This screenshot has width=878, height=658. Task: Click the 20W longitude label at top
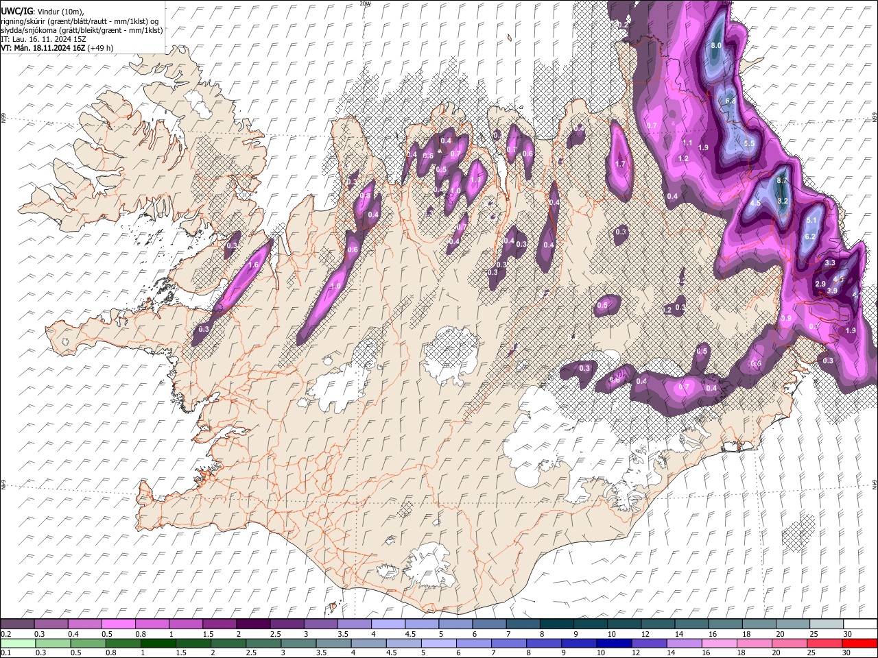coord(364,3)
